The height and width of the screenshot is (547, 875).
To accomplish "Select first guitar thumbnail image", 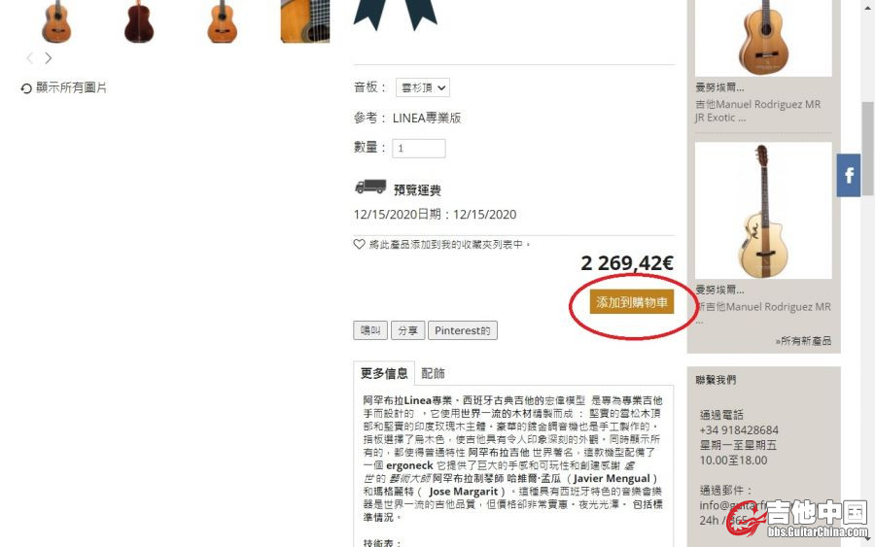I will click(x=56, y=21).
